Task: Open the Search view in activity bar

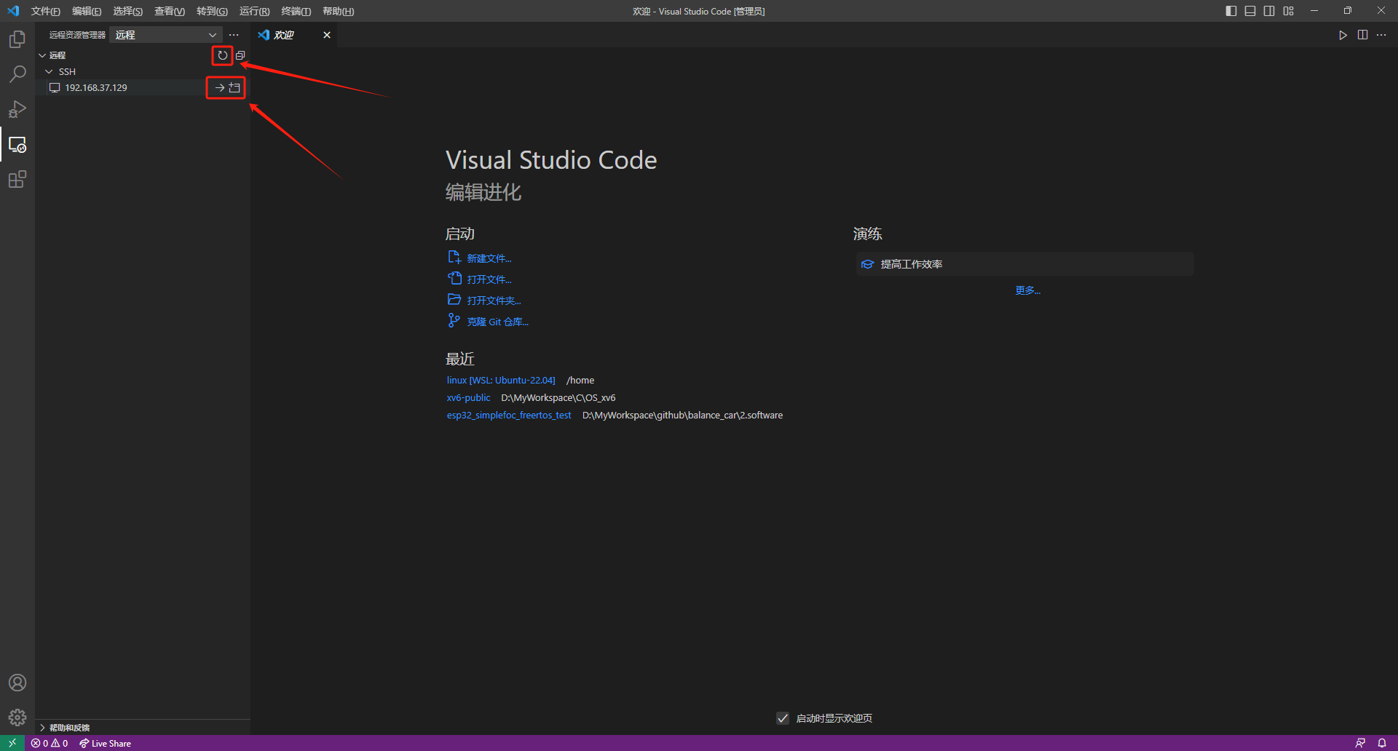Action: click(17, 74)
